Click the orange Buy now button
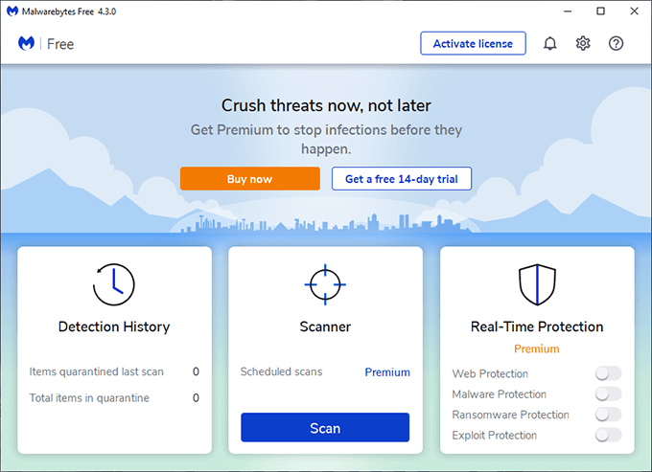Screen dimensions: 652x472 pos(249,179)
